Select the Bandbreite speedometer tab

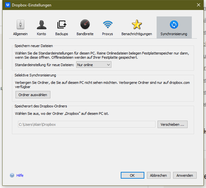tap(85, 27)
